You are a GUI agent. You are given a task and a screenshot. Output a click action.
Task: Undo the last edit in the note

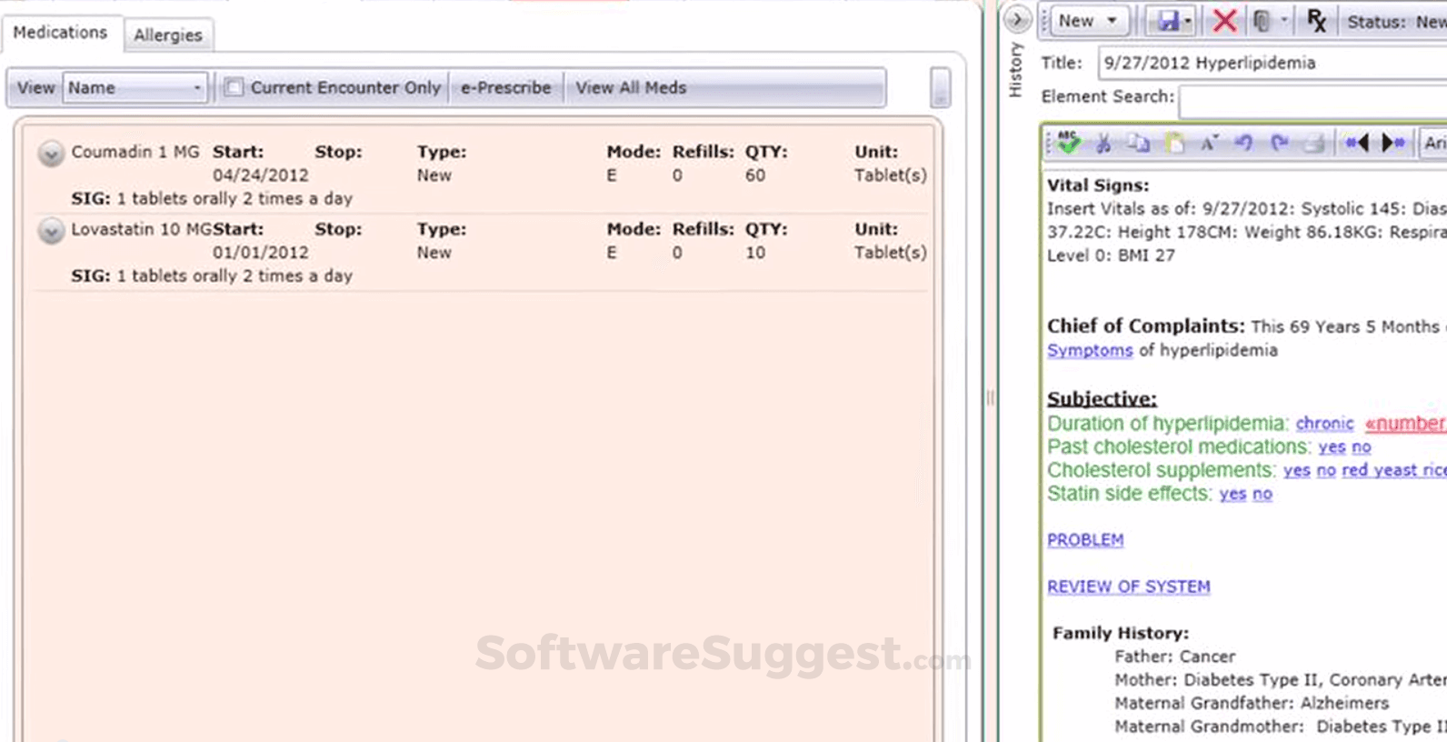tap(1244, 143)
